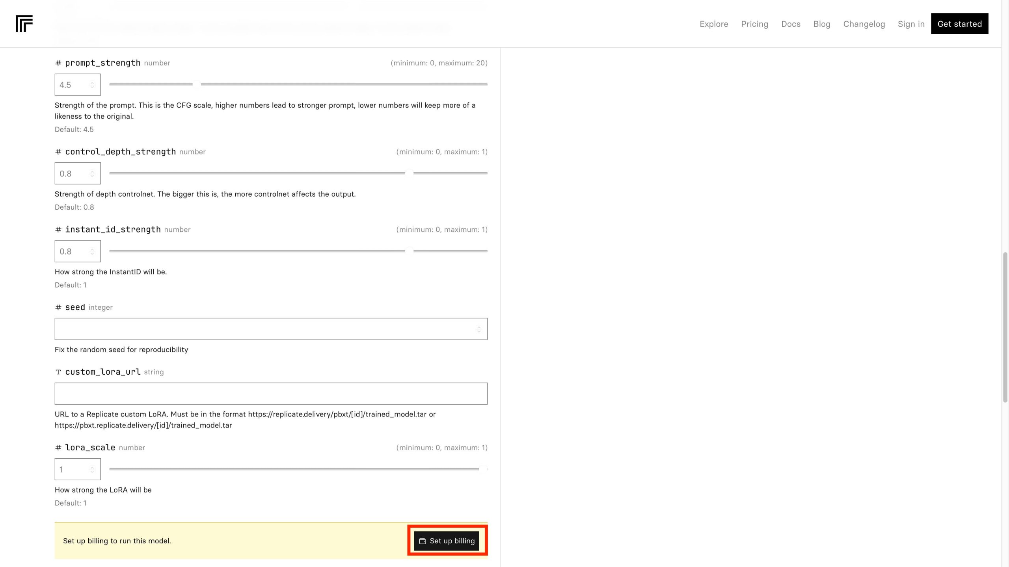Click the instant_id_strength slider handle
Image resolution: width=1009 pixels, height=567 pixels.
(x=410, y=251)
